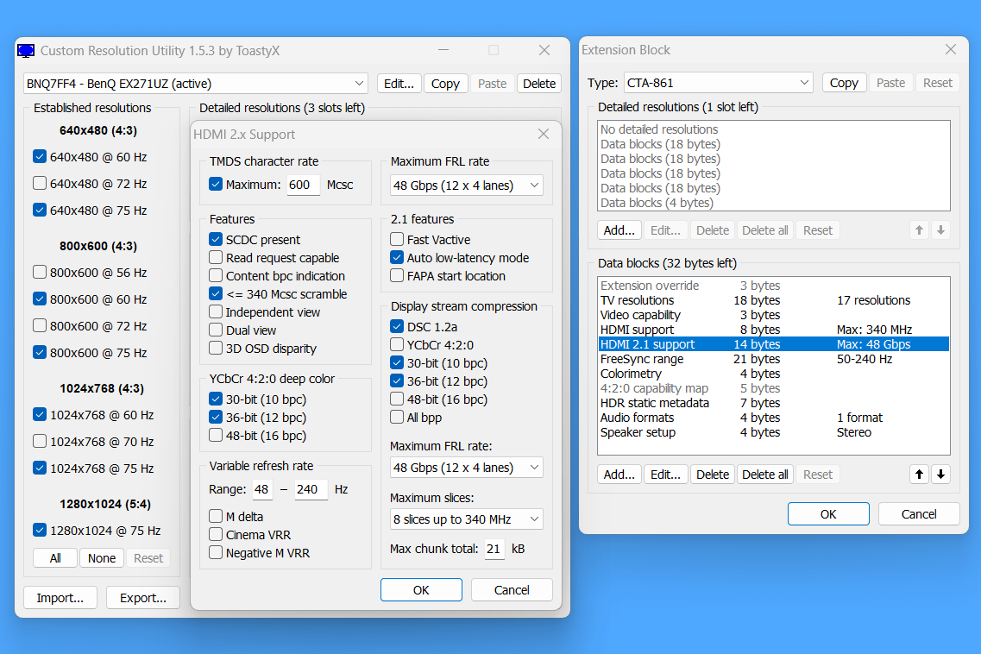Select the FreeSync range data block
Viewport: 981px width, 654px height.
(x=642, y=359)
